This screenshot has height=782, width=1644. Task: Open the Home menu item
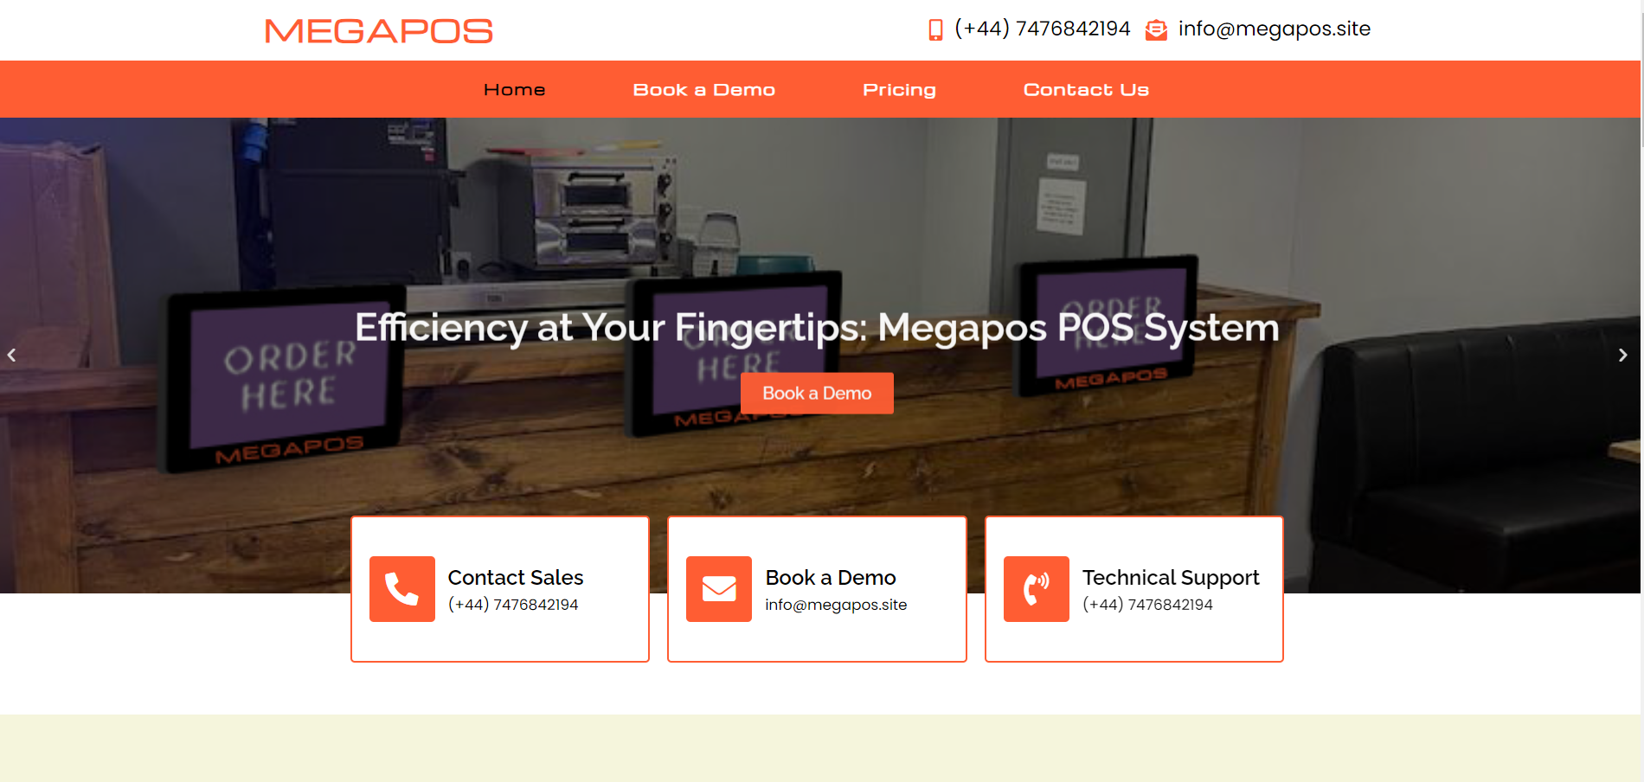[515, 90]
